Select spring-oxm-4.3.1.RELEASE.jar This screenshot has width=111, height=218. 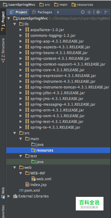pyautogui.click(x=57, y=116)
